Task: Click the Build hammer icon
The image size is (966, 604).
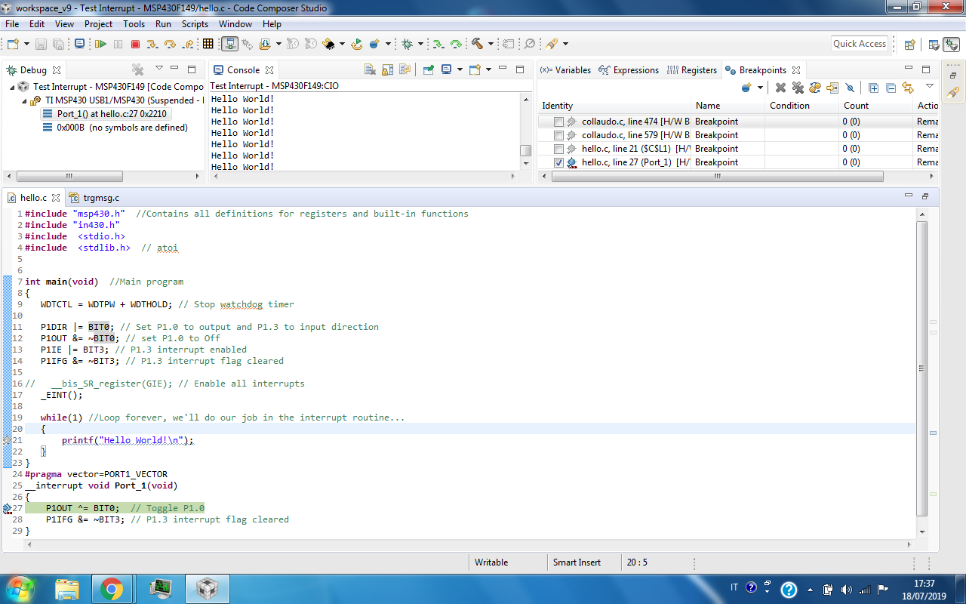Action: [477, 45]
